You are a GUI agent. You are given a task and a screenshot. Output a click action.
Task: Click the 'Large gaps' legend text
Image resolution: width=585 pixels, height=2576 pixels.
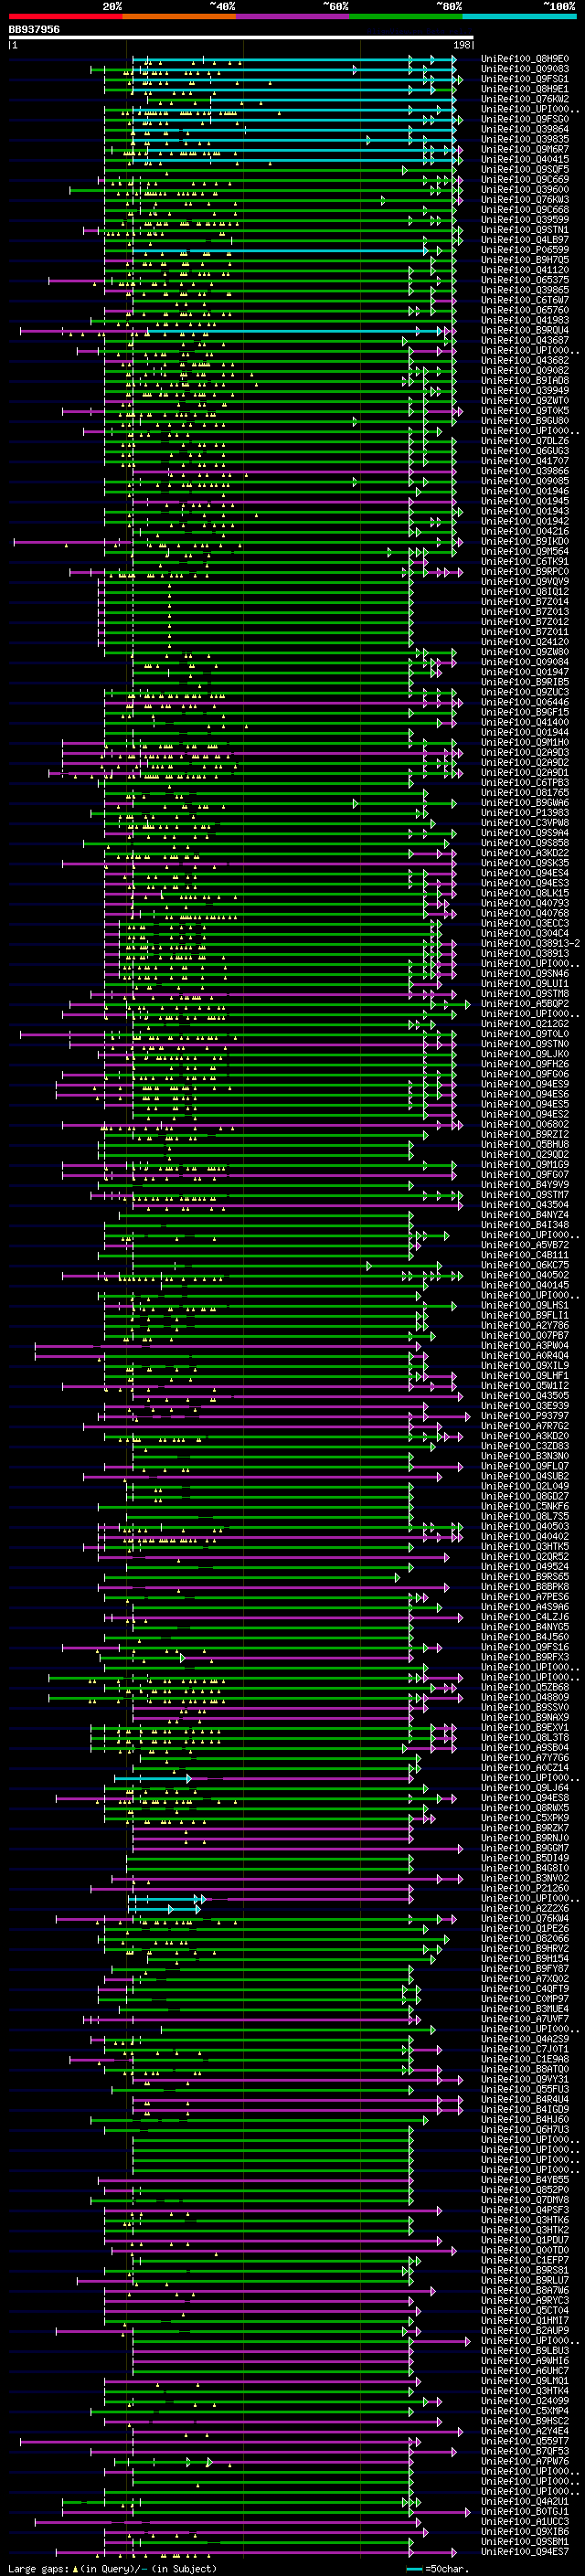(x=38, y=2569)
